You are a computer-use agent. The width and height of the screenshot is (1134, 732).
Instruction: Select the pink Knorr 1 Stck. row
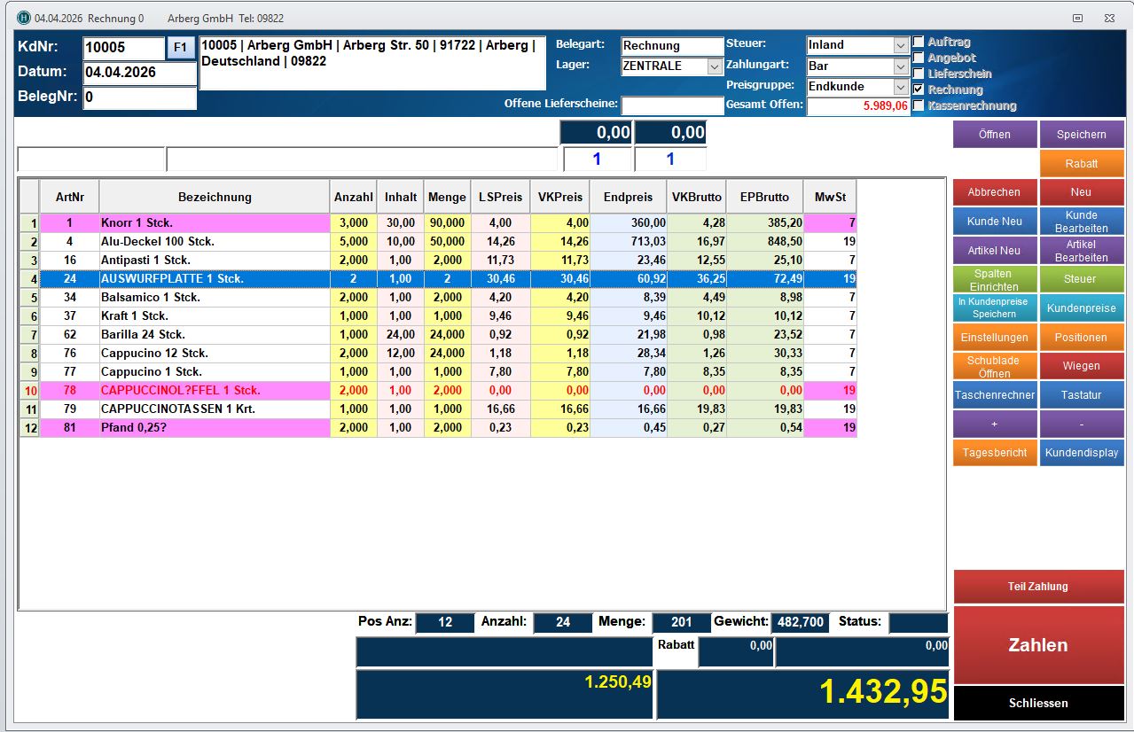215,222
